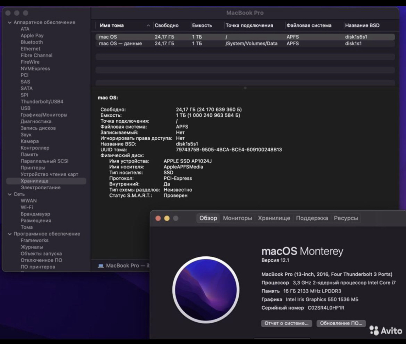Open Thunderbolt/USB4 in the sidebar

pos(42,102)
